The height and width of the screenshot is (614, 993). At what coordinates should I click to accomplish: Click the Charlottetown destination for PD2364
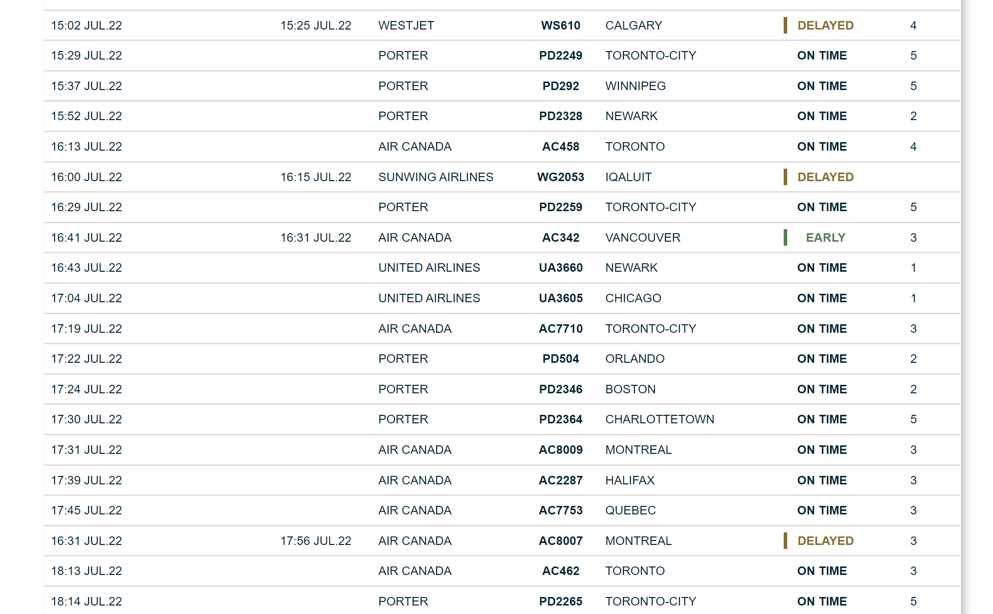point(659,419)
